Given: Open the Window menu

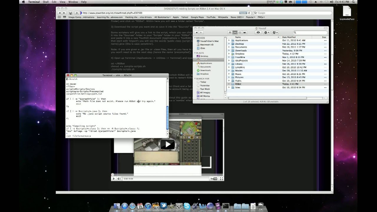Looking at the screenshot, I should point(73,2).
